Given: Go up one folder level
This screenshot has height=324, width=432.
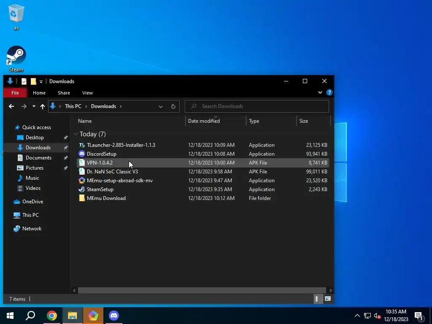Looking at the screenshot, I should 43,106.
